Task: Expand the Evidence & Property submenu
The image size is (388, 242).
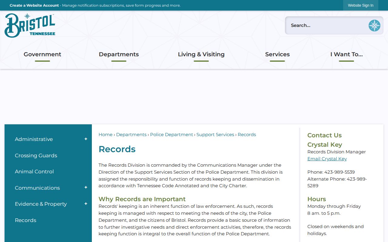Action: 86,204
